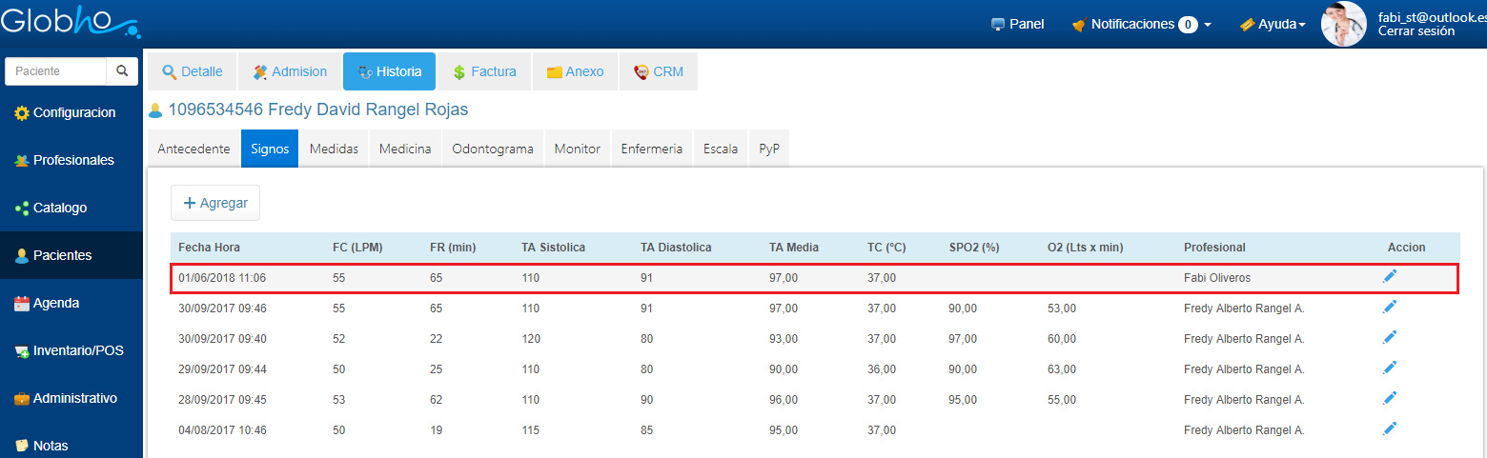Select the Factura tab
Image resolution: width=1487 pixels, height=458 pixels.
pos(484,71)
